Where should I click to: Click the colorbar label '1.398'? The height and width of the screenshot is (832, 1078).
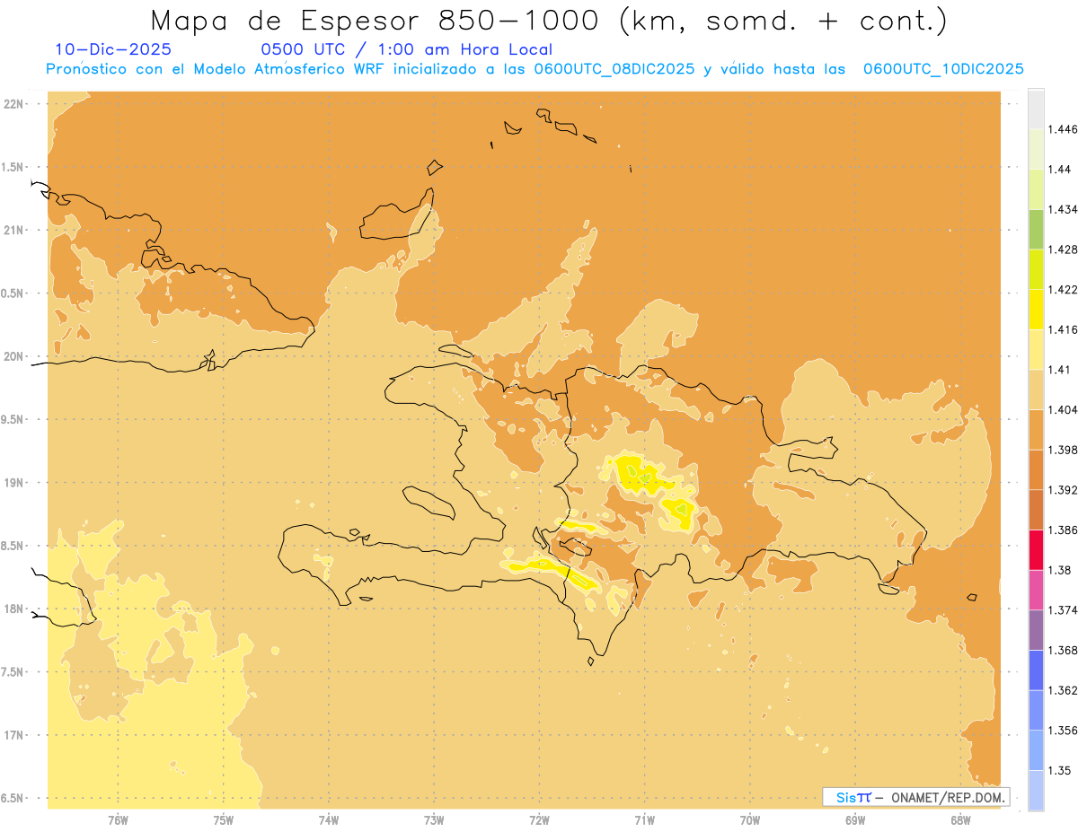point(1063,450)
